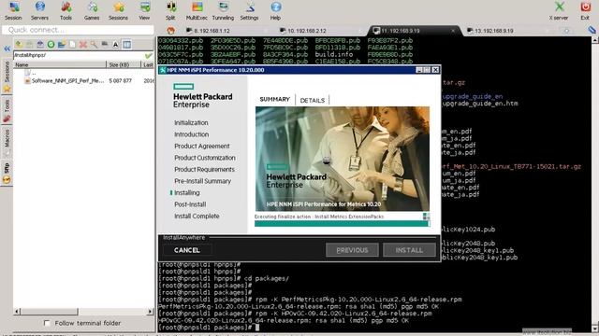Open the DETAILS tab in installer
This screenshot has width=599, height=336.
[x=312, y=100]
